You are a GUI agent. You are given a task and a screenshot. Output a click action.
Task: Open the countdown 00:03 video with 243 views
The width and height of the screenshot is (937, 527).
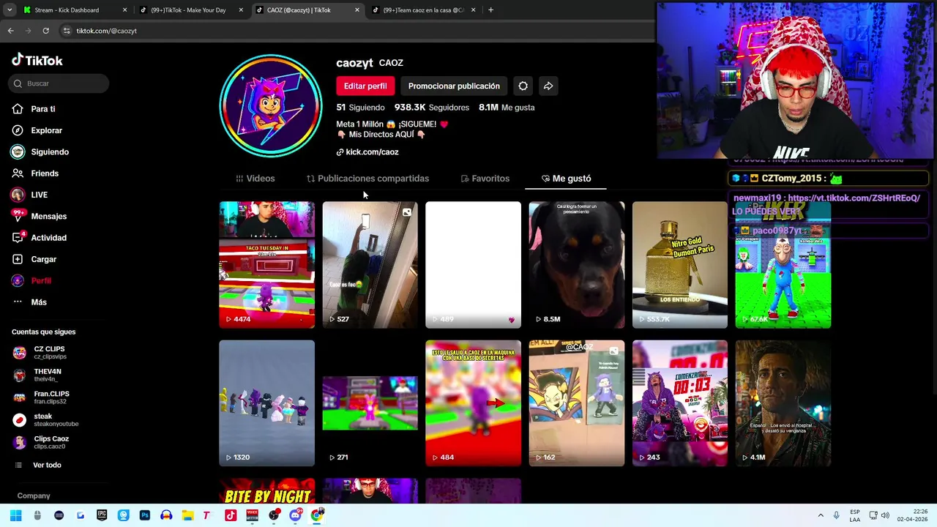coord(680,403)
